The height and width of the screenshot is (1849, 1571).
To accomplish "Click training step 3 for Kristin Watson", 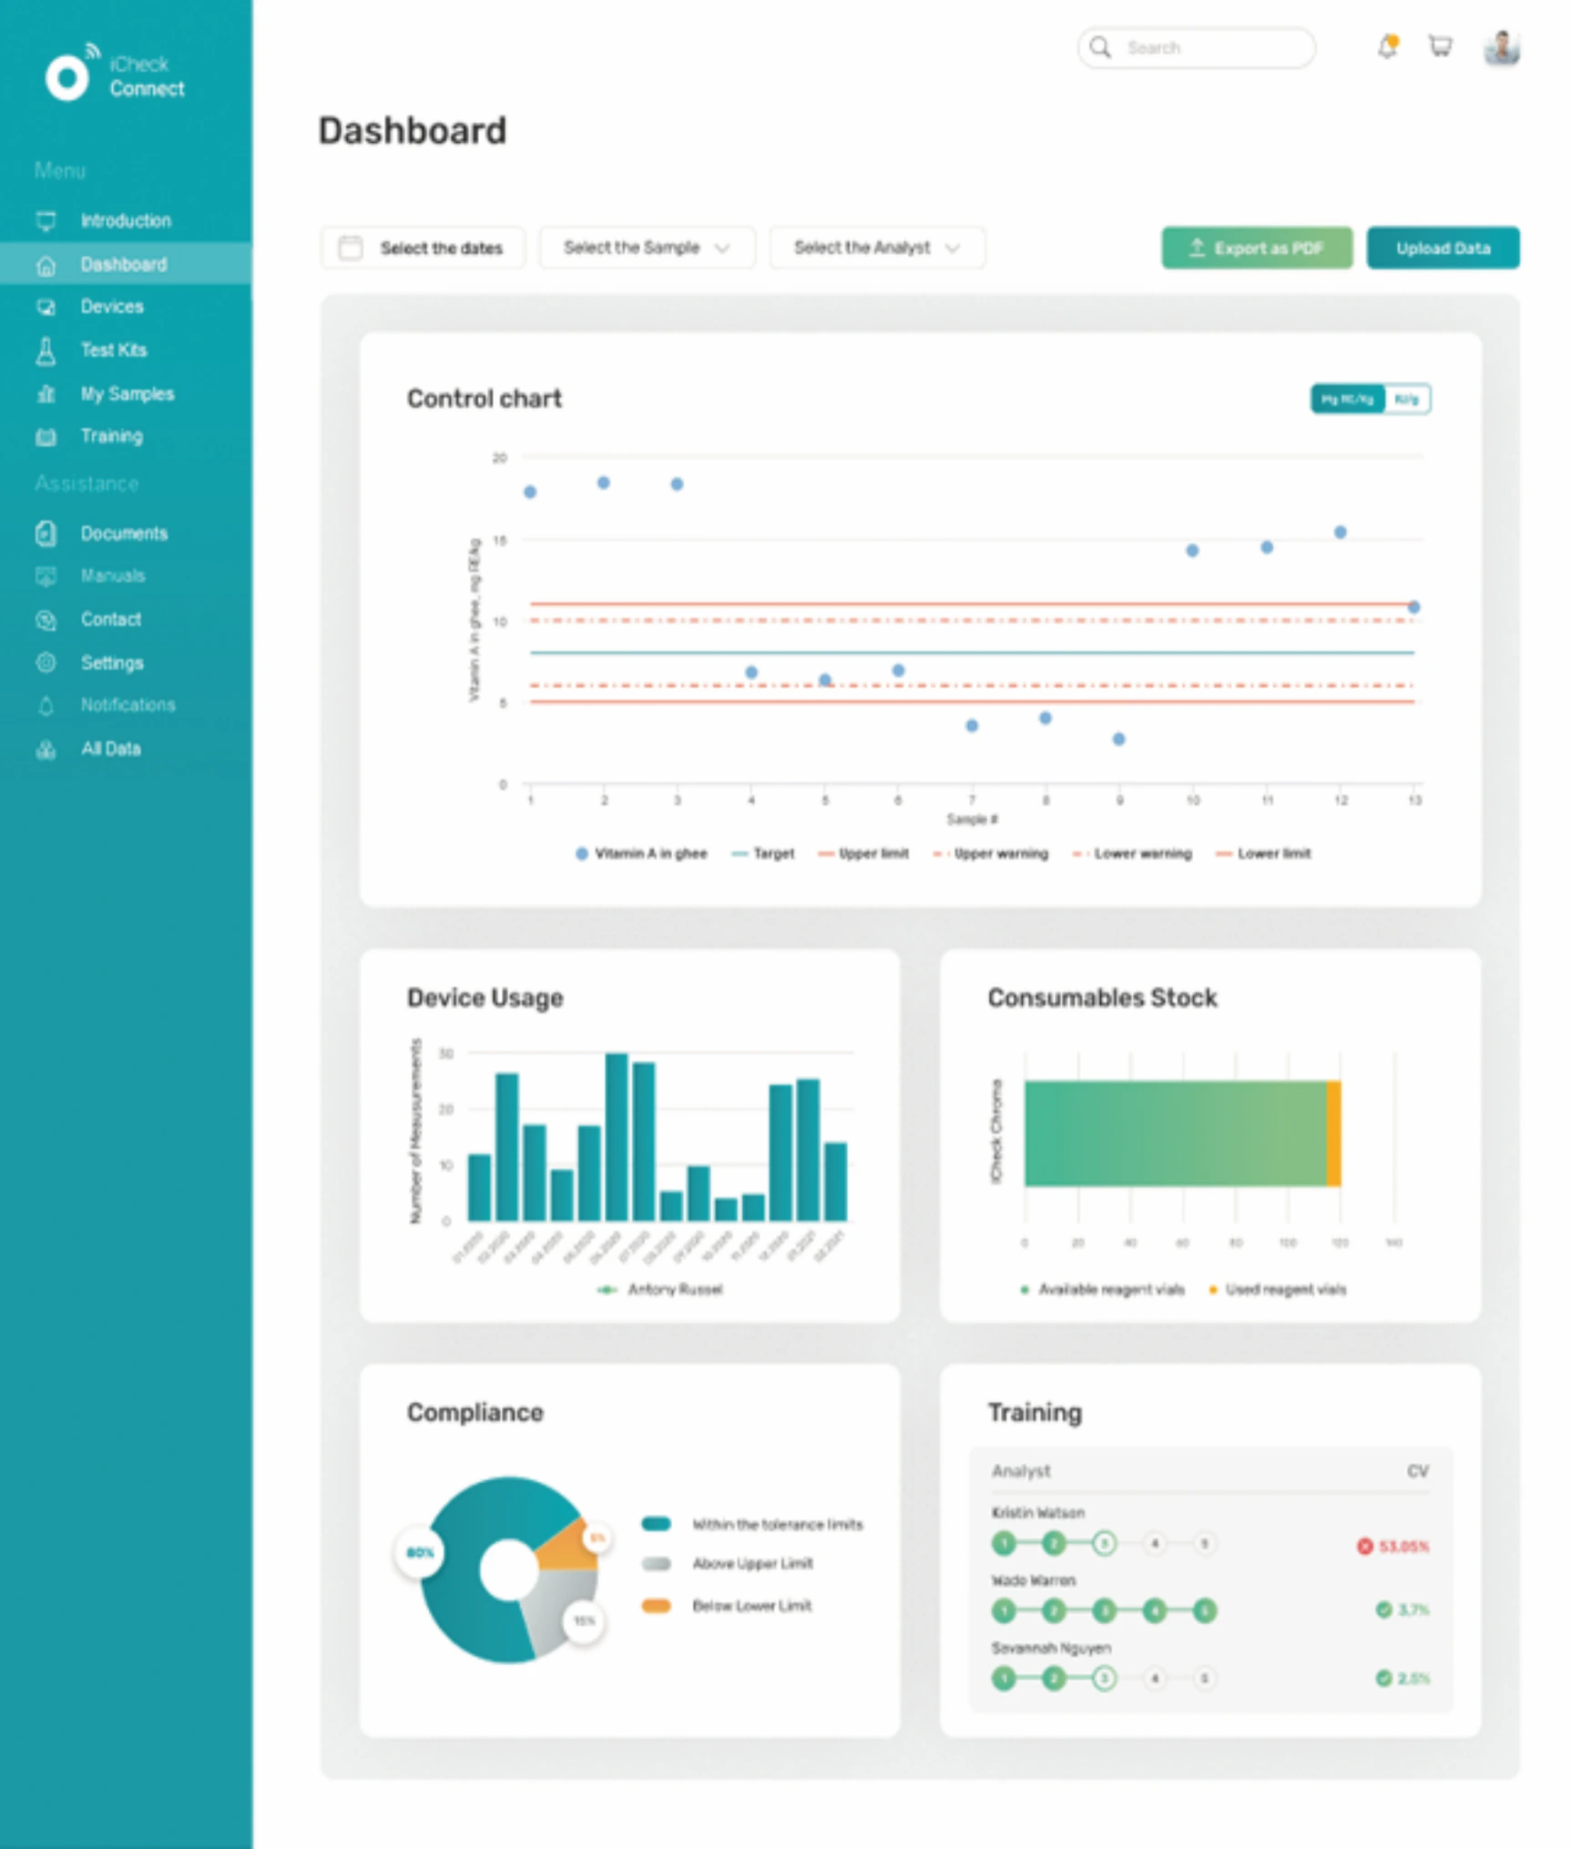I will point(1104,1543).
